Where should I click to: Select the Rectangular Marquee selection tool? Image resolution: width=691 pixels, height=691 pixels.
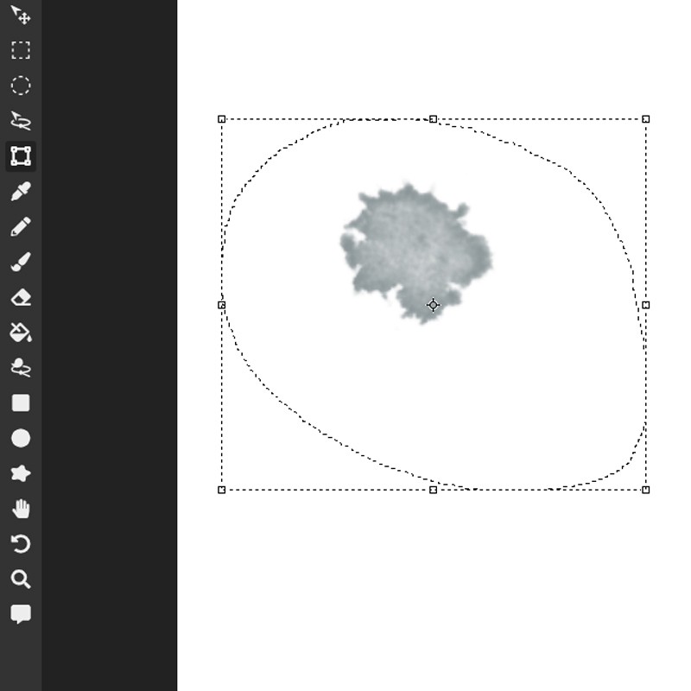21,50
